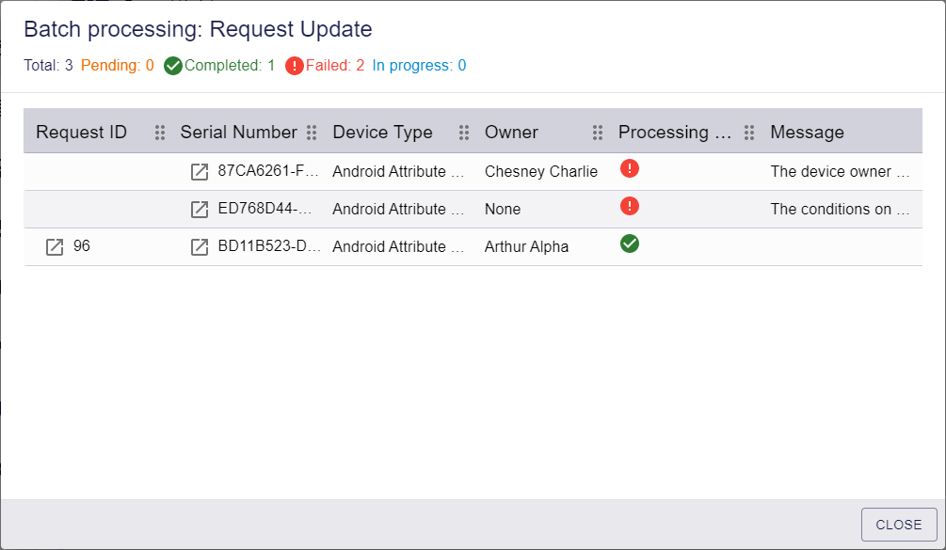This screenshot has width=946, height=550.
Task: Grab the handle after Processing column
Action: [x=749, y=133]
